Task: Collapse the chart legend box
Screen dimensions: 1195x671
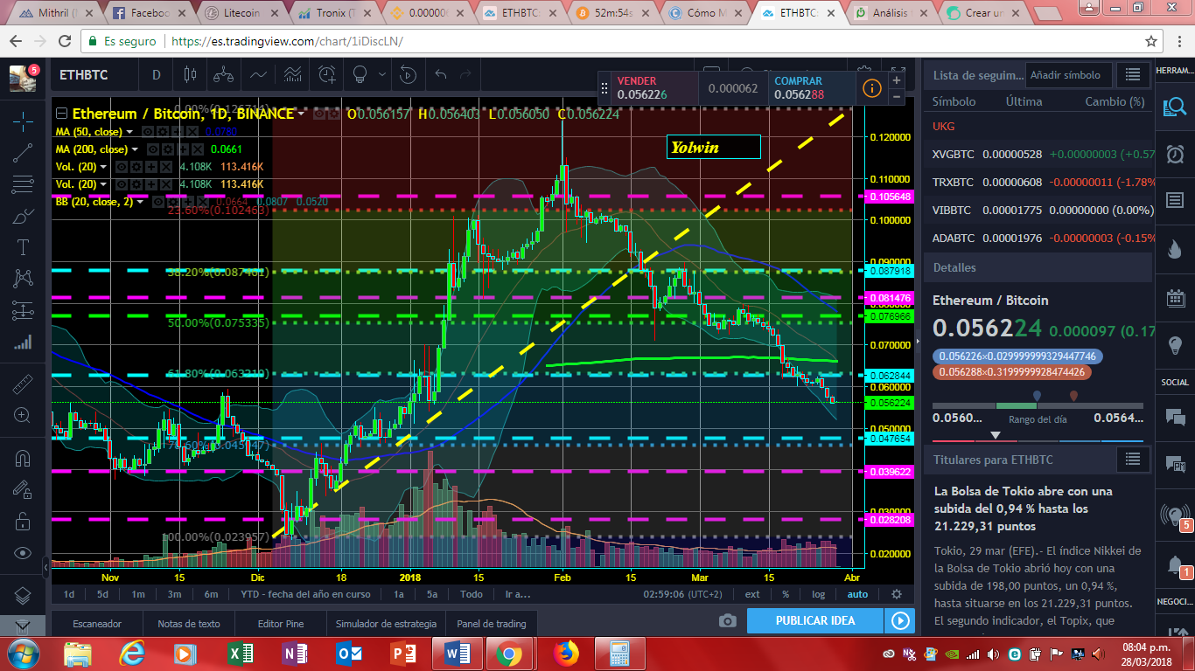Action: coord(60,114)
